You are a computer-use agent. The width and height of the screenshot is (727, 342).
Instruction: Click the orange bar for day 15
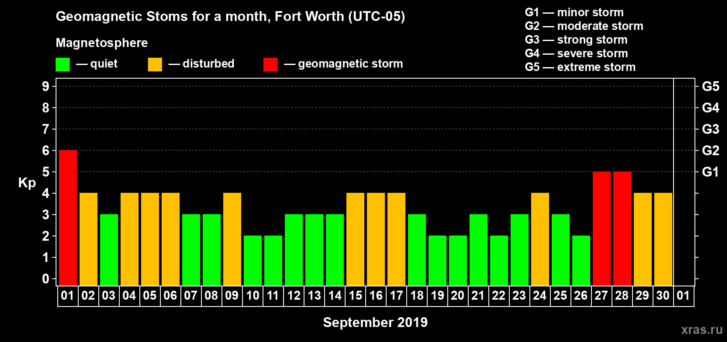coord(355,239)
